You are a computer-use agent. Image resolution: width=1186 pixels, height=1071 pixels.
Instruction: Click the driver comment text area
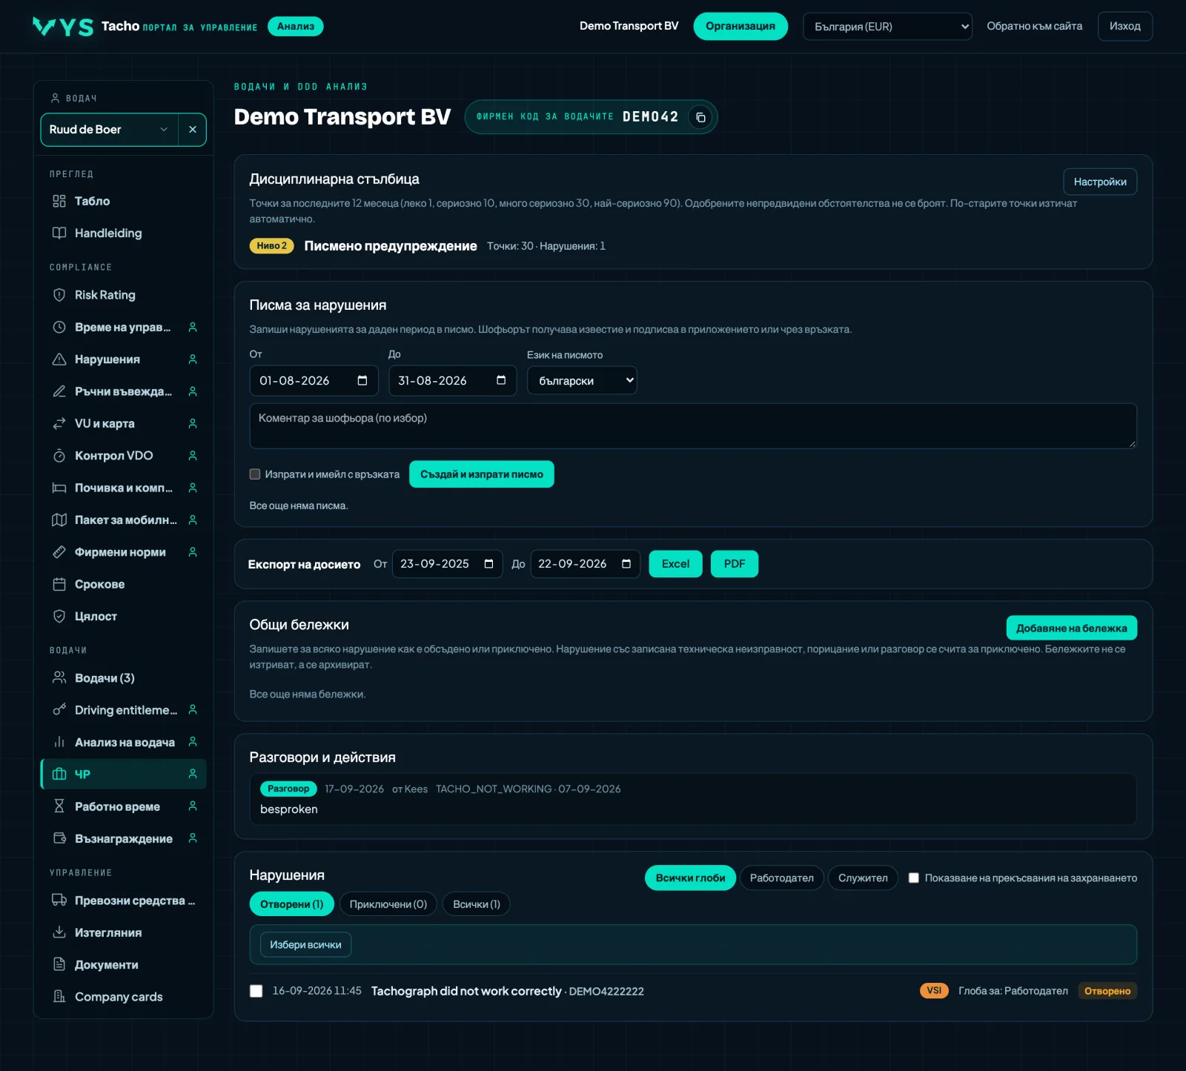click(x=693, y=426)
